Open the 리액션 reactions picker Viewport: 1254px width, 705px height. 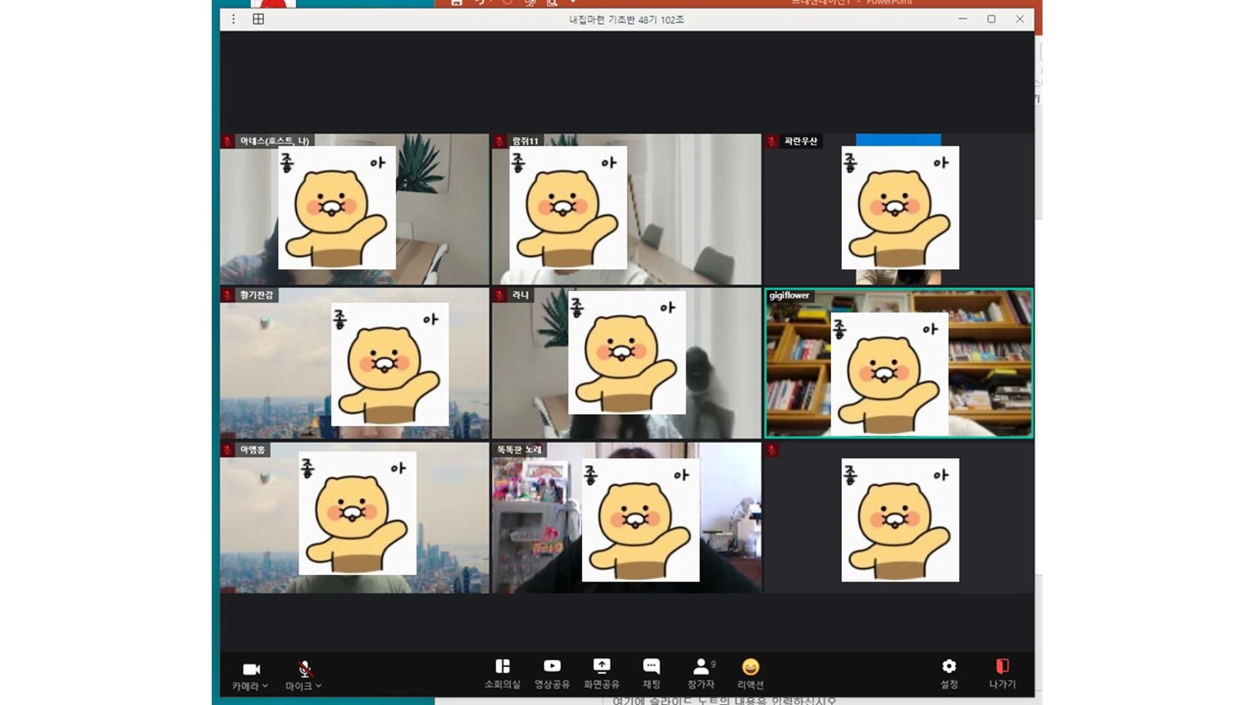(x=750, y=674)
